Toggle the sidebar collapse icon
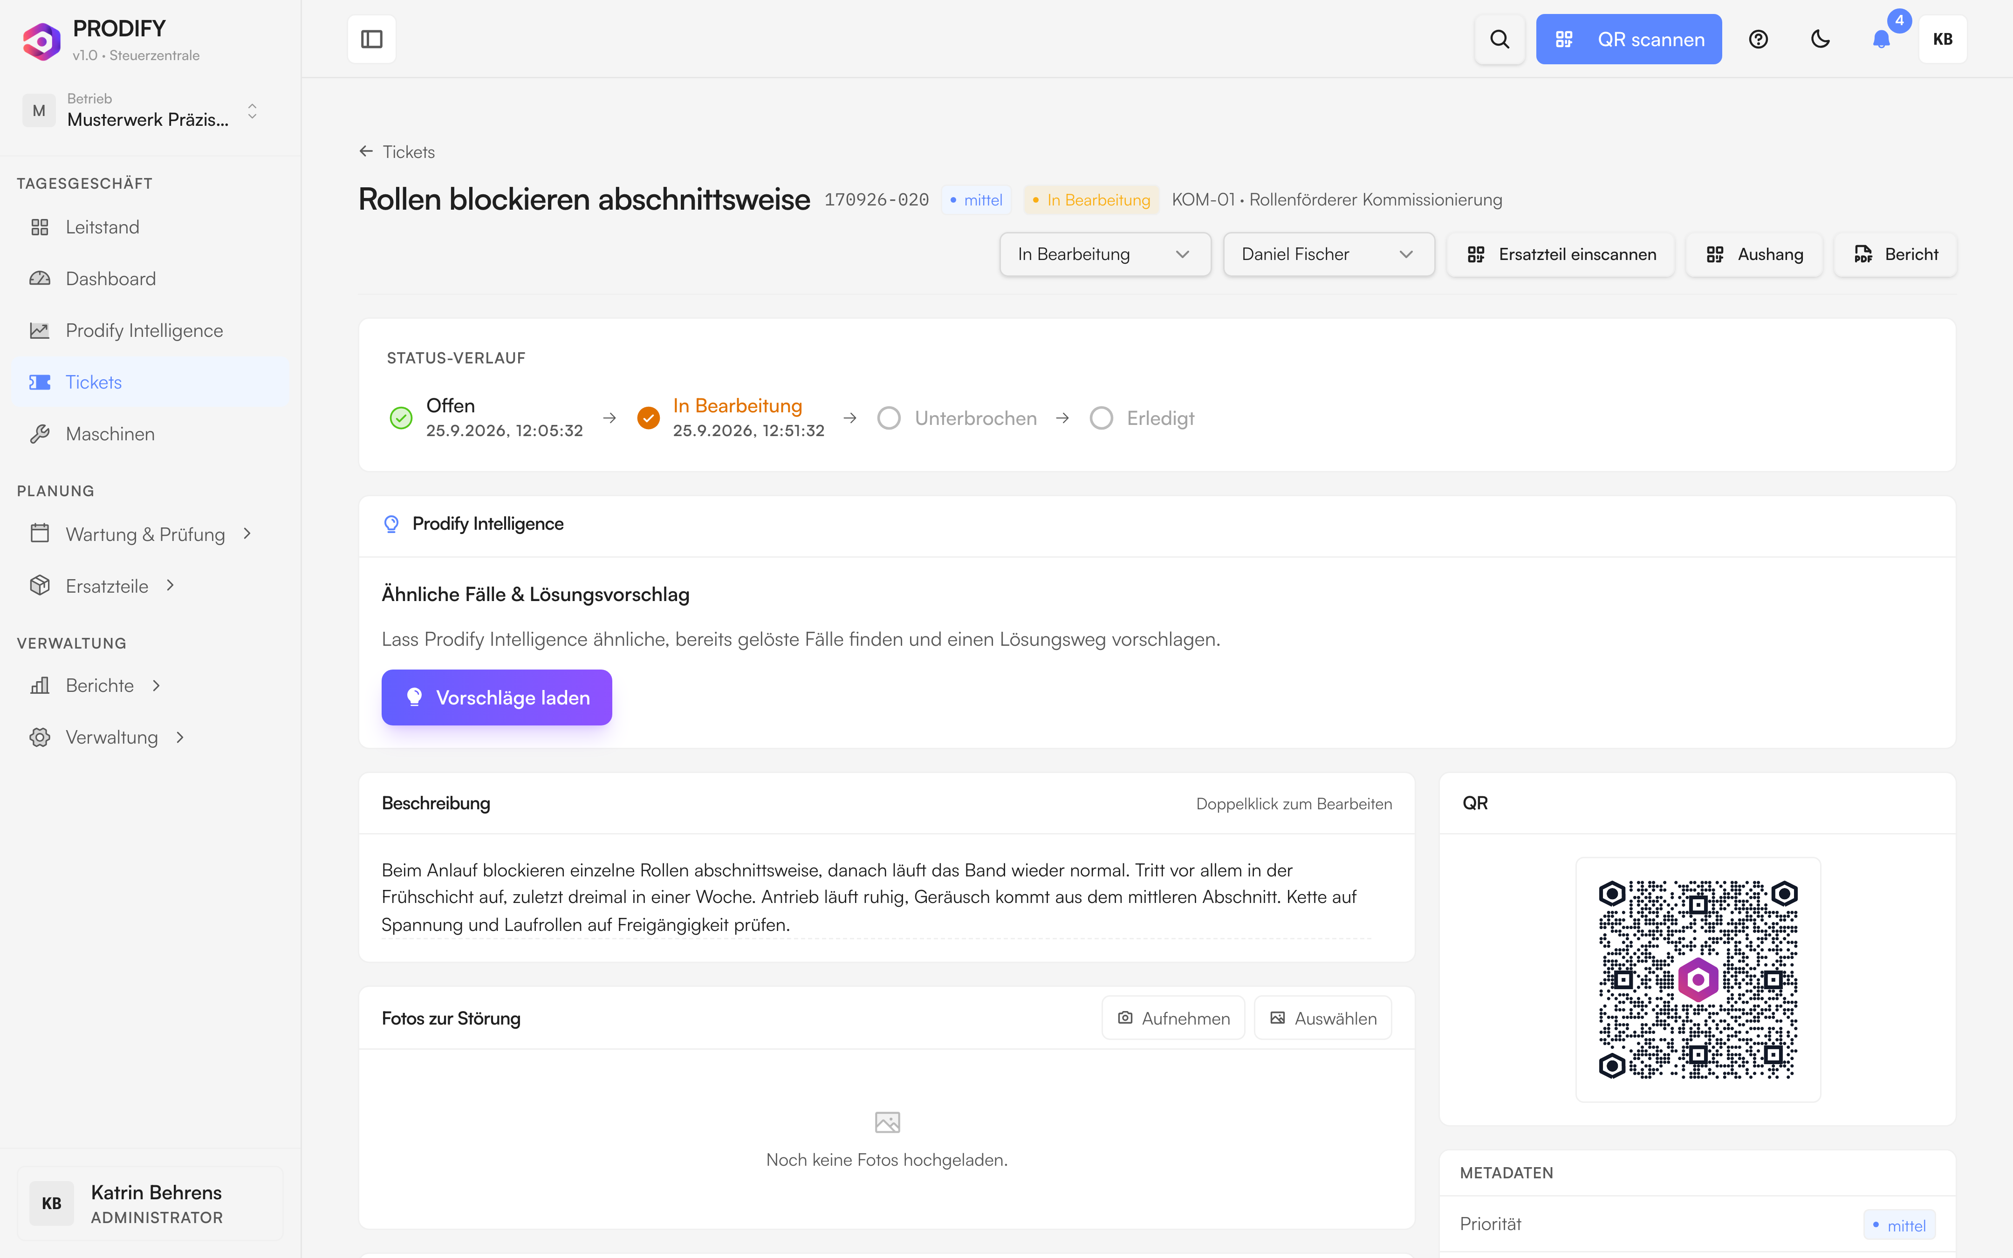The height and width of the screenshot is (1258, 2013). click(371, 39)
